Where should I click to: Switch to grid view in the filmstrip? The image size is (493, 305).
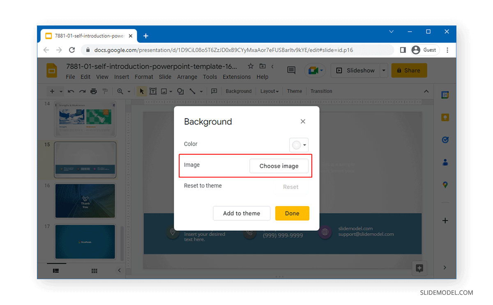94,271
